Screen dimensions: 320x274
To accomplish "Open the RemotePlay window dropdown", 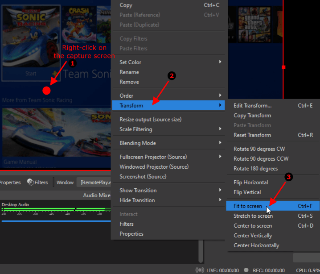I will point(94,183).
